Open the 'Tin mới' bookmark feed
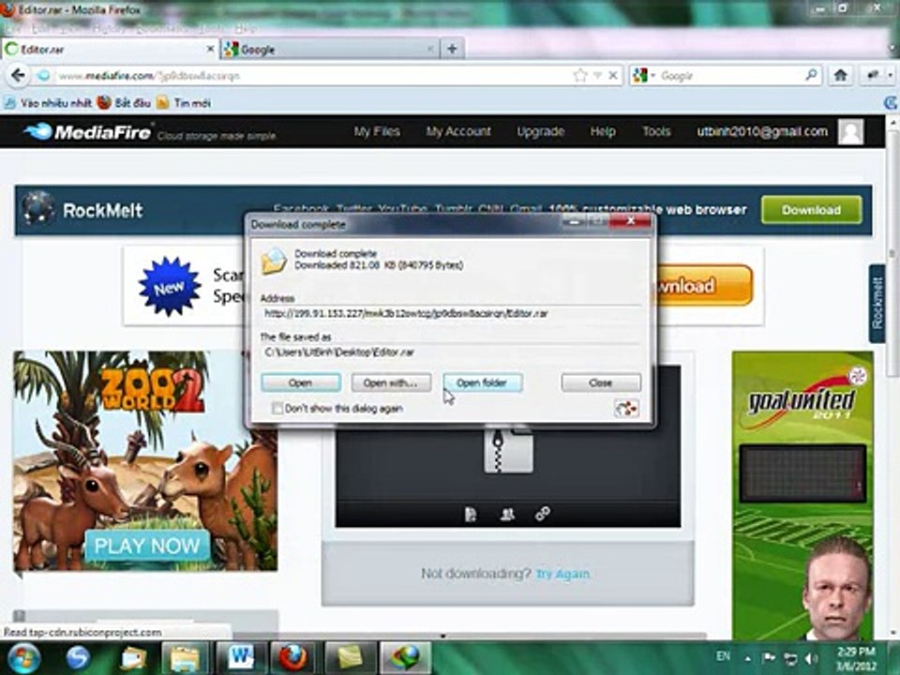The image size is (900, 675). [185, 103]
